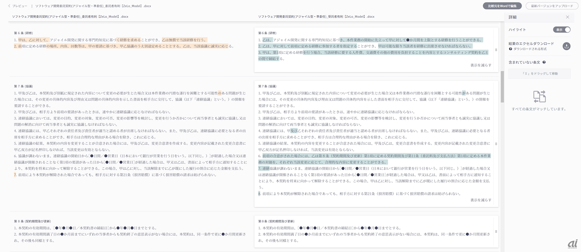Click the help icon next to 含まれていない条文
The width and height of the screenshot is (581, 252).
pos(544,62)
